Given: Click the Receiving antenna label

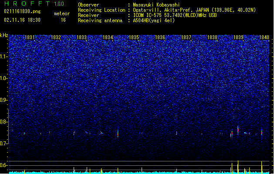Looking at the screenshot, I should (100, 20).
